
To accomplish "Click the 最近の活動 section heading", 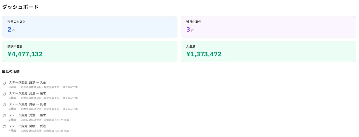I will [x=11, y=71].
